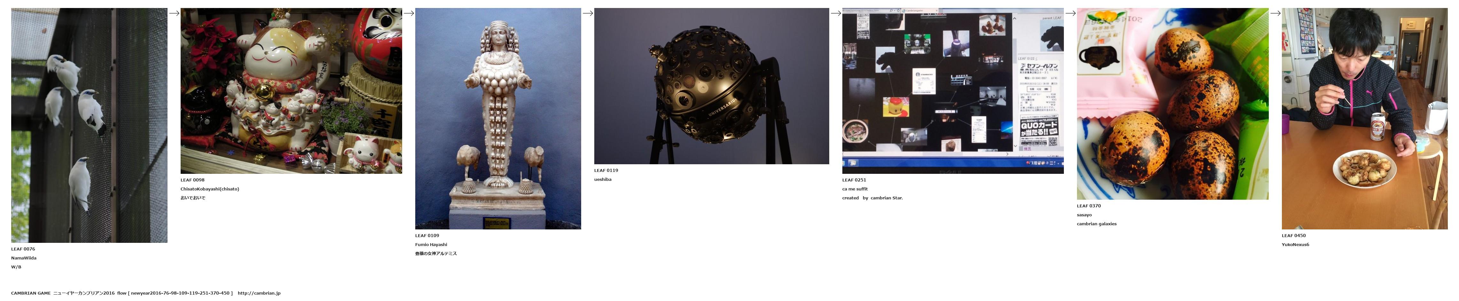The width and height of the screenshot is (1459, 301).
Task: Click the arrow between screen capture and quail eggs
Action: [1070, 13]
